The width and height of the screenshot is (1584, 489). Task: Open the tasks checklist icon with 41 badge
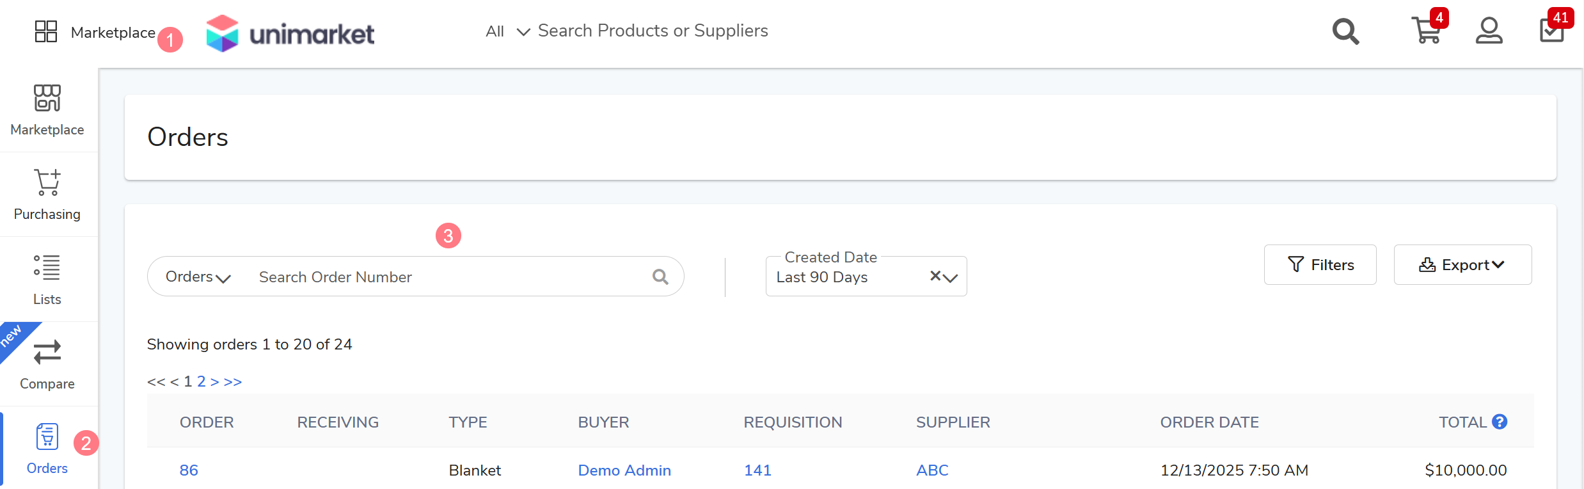point(1551,31)
